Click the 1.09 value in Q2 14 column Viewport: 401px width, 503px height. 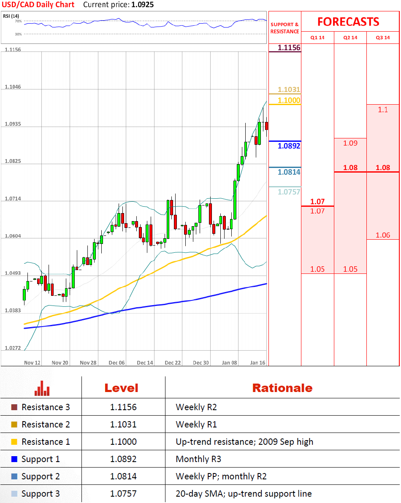pos(350,143)
